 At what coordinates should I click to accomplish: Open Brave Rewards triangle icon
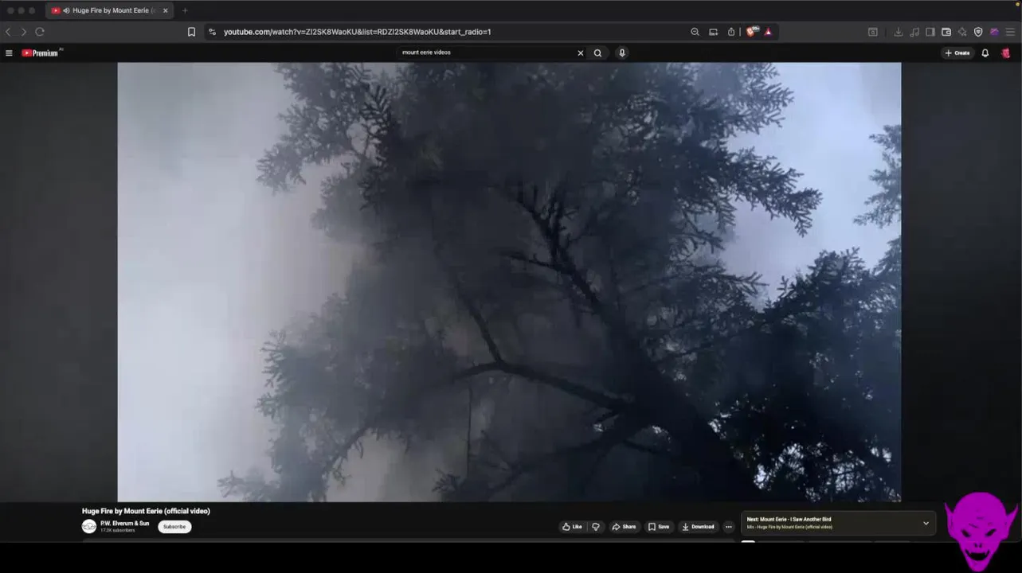point(768,32)
